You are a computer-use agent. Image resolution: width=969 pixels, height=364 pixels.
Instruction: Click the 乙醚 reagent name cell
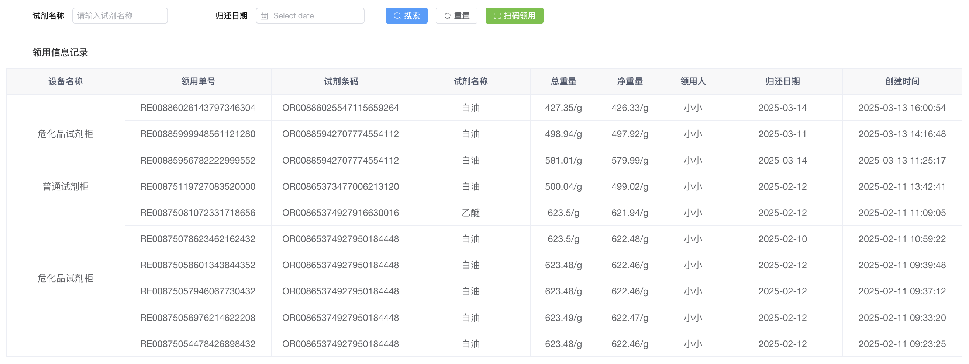(x=470, y=213)
